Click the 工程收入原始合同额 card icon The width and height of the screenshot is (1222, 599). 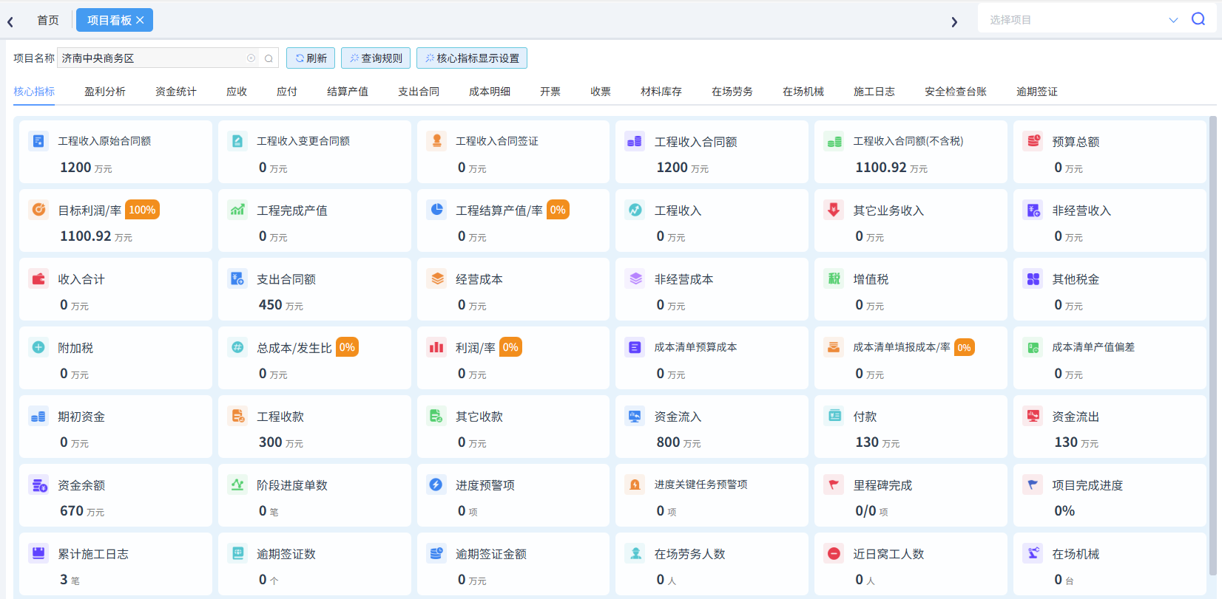pos(38,141)
